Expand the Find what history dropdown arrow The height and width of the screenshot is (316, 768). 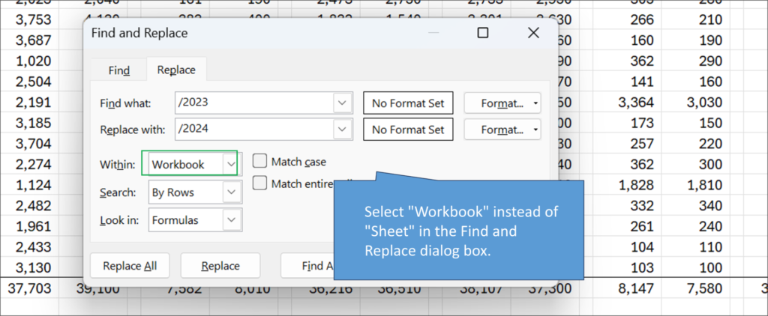click(x=342, y=103)
